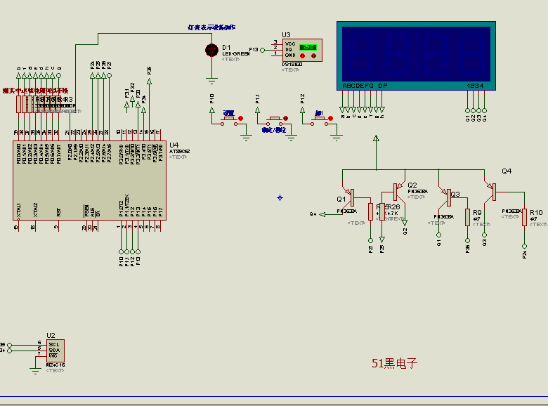The height and width of the screenshot is (406, 548).
Task: Select transistor Q1 symbol
Action: (351, 197)
